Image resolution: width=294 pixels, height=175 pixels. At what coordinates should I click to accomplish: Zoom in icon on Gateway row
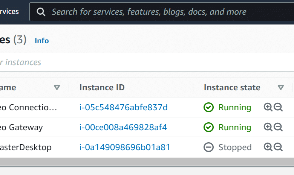268,127
